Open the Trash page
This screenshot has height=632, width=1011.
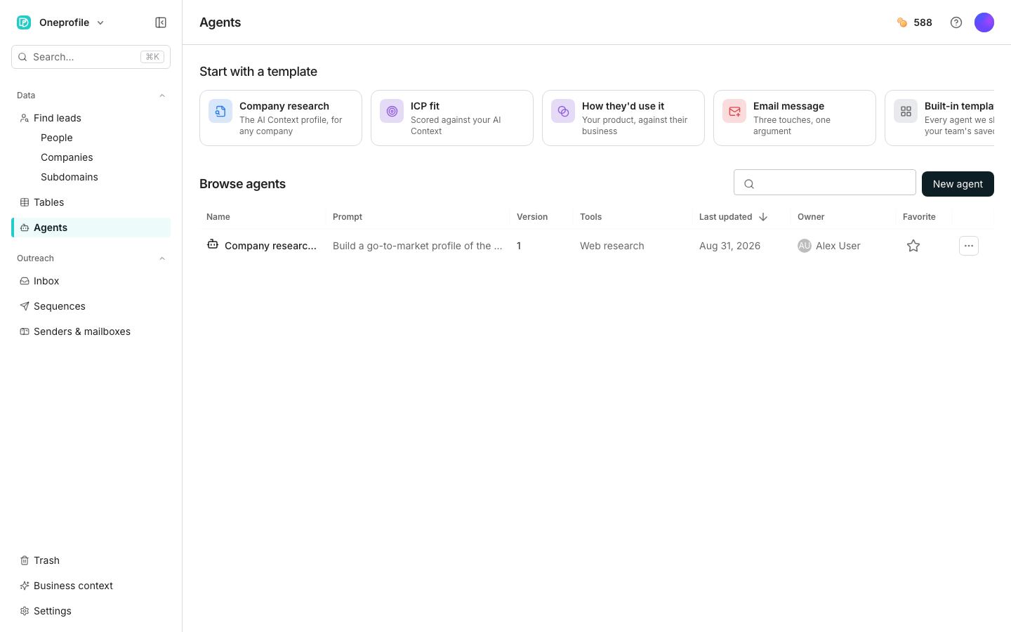(x=91, y=560)
